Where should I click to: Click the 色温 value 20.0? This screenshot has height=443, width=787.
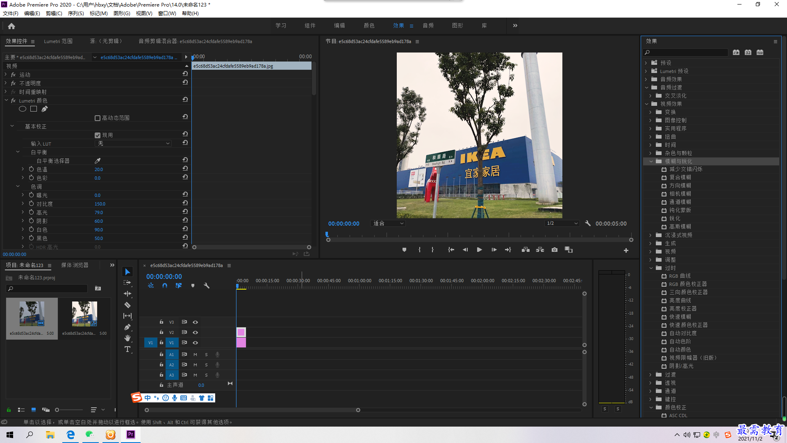99,169
